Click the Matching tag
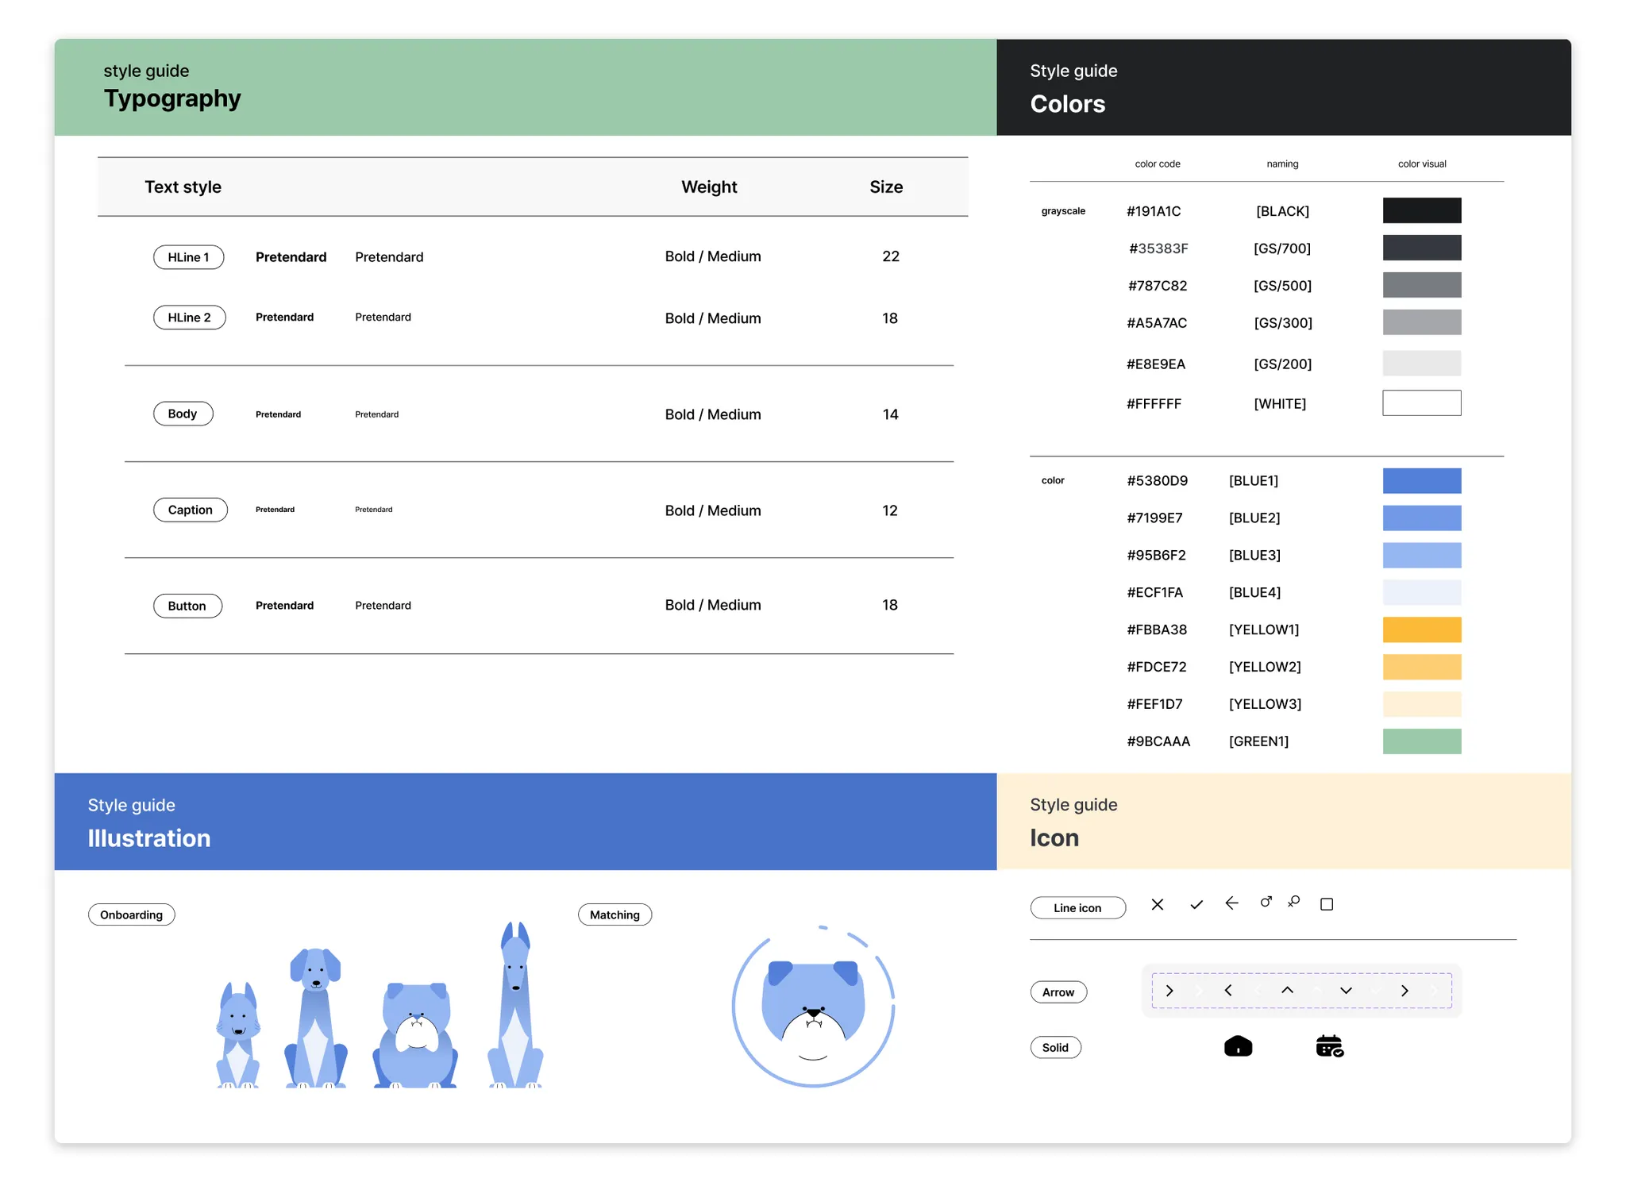 (615, 914)
